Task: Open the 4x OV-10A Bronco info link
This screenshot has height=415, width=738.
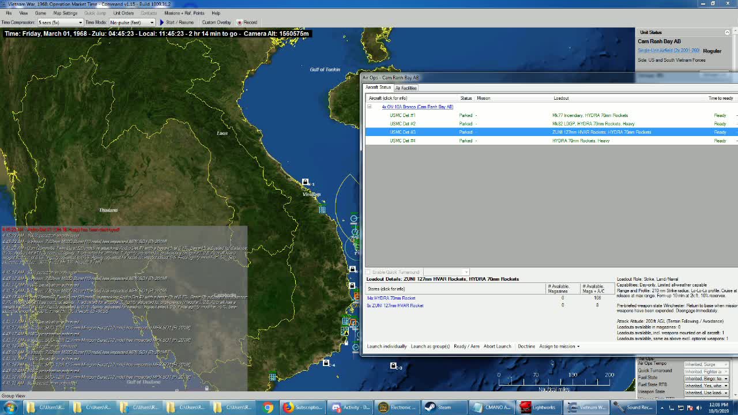Action: 417,107
